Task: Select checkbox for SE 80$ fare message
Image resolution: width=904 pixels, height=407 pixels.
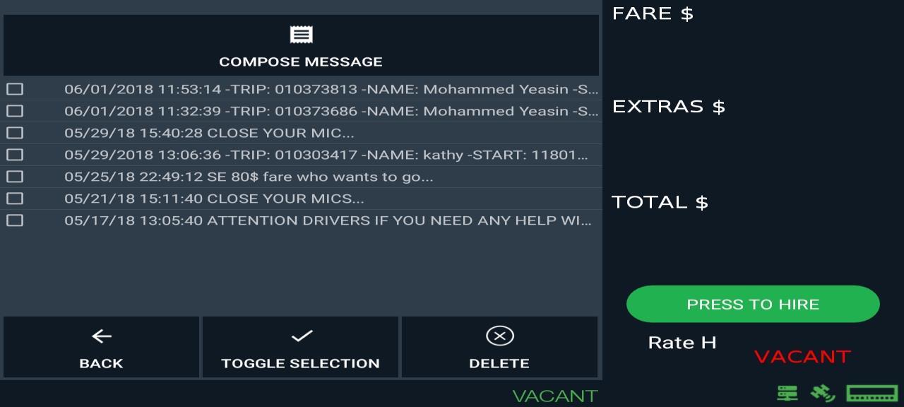Action: coord(15,177)
